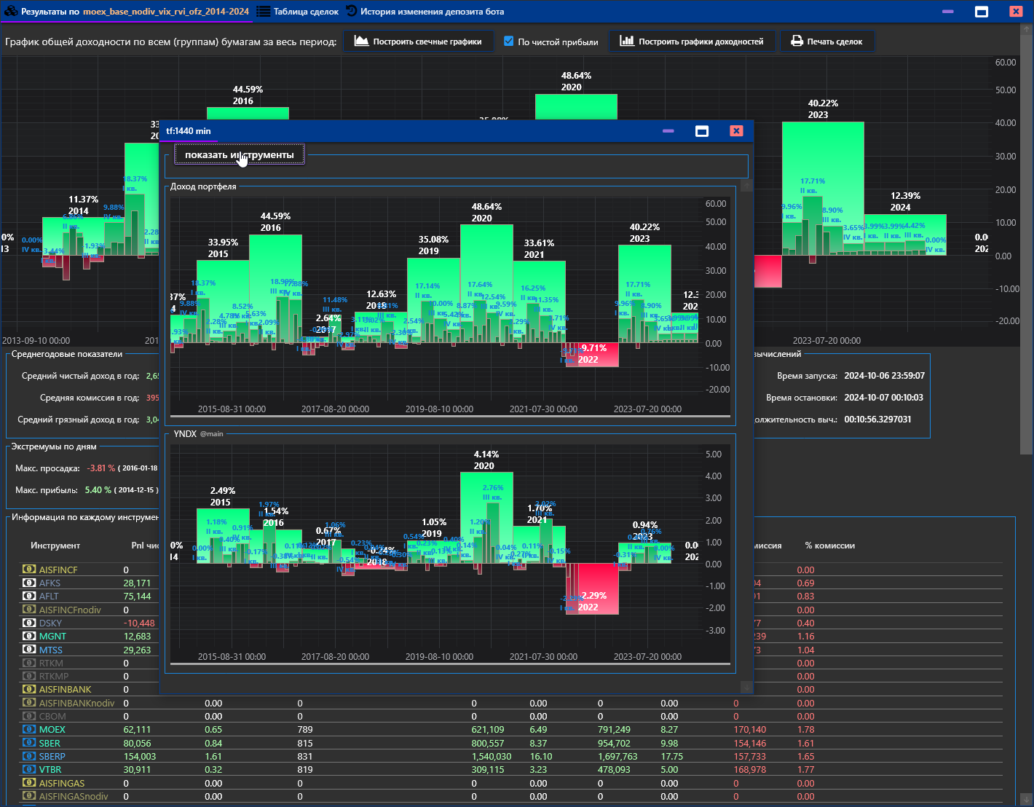1034x807 pixels.
Task: Click the blue money icon beside SBERP
Action: pos(29,756)
